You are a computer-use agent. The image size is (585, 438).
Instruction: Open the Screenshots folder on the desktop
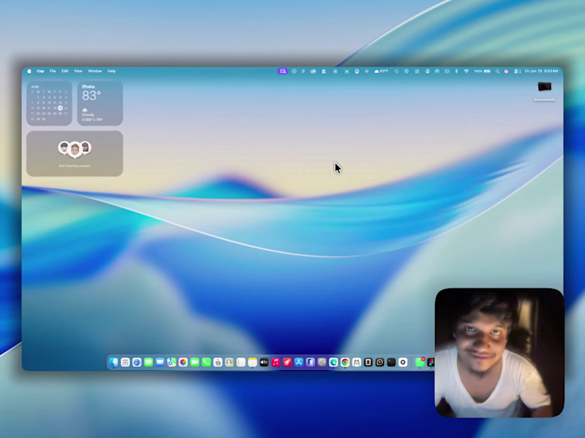tap(544, 91)
